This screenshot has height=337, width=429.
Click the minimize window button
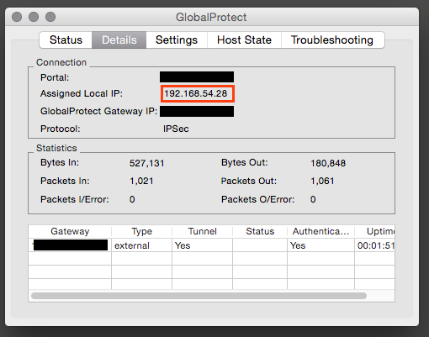pos(34,17)
